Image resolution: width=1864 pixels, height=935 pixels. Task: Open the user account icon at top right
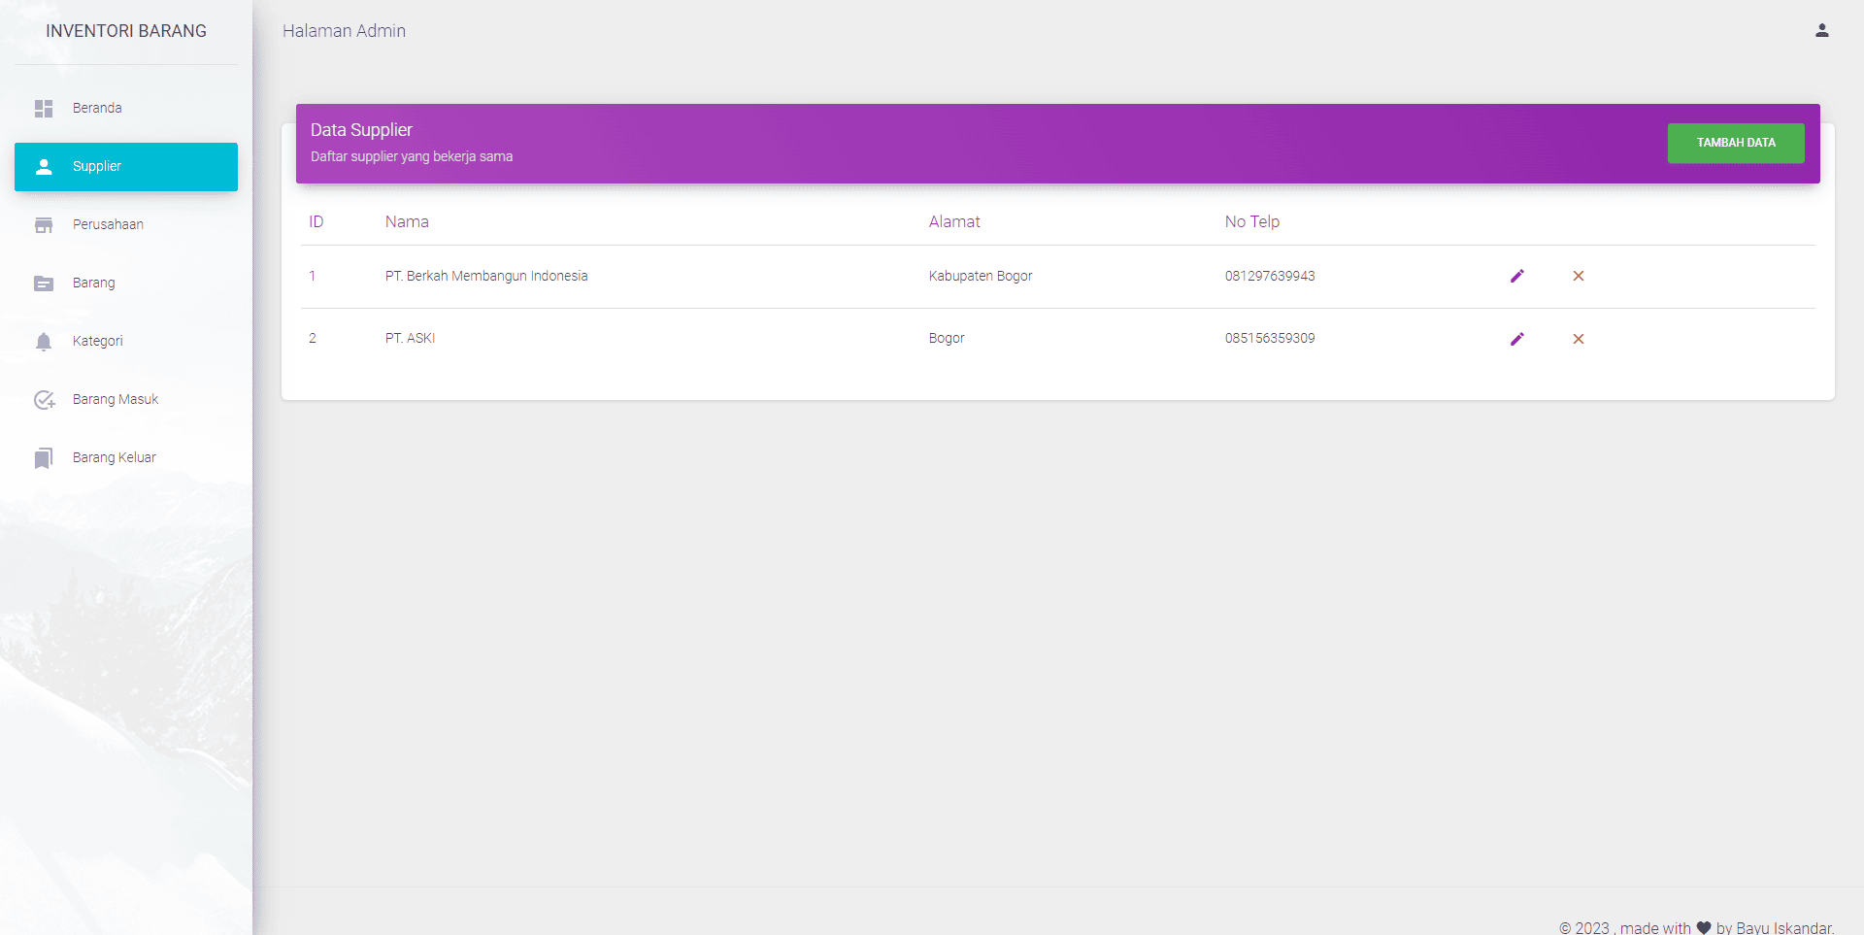pos(1822,31)
